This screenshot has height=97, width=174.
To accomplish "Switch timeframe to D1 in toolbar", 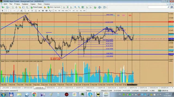I will pos(77,11).
